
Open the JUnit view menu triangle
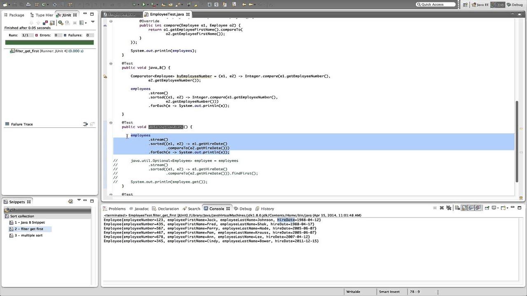(93, 22)
